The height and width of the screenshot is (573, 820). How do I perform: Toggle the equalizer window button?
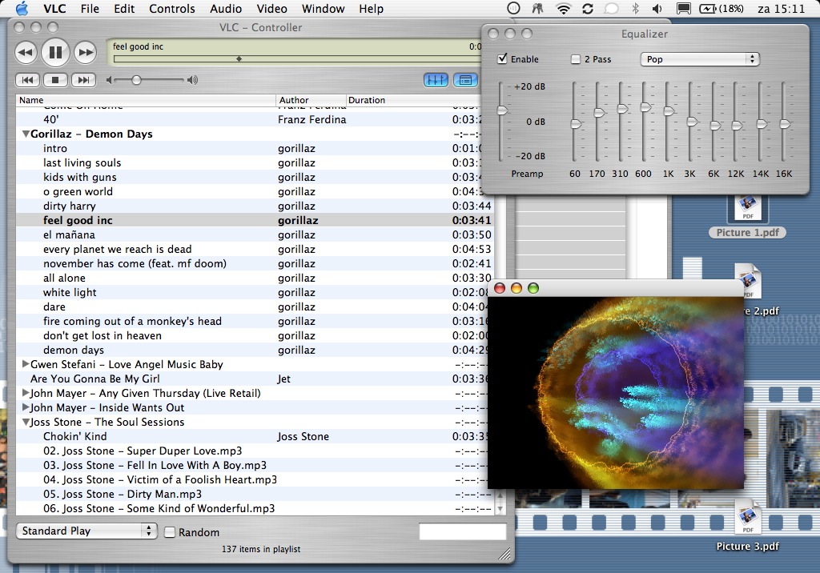click(x=436, y=80)
